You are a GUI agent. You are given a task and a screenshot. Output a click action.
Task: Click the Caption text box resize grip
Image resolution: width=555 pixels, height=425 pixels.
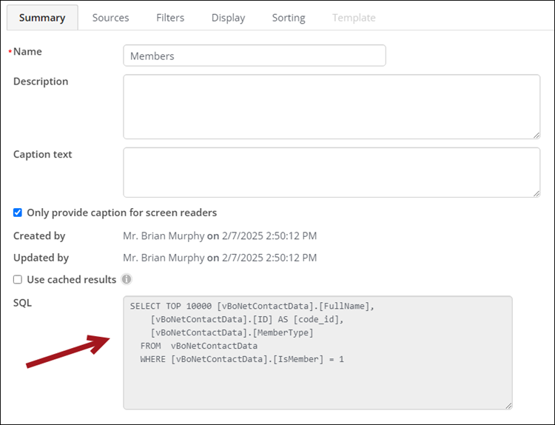(x=536, y=193)
